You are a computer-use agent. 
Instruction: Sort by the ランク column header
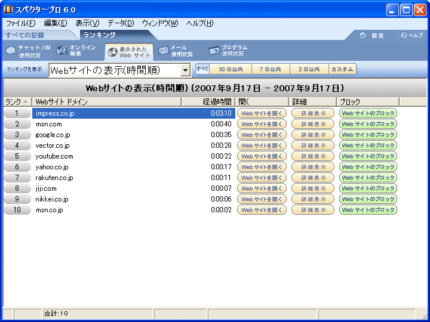17,102
